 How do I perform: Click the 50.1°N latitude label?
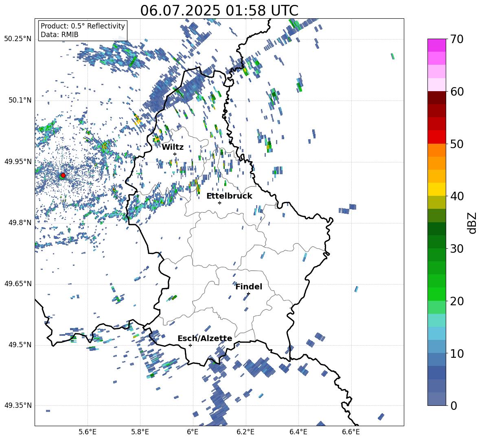(20, 101)
